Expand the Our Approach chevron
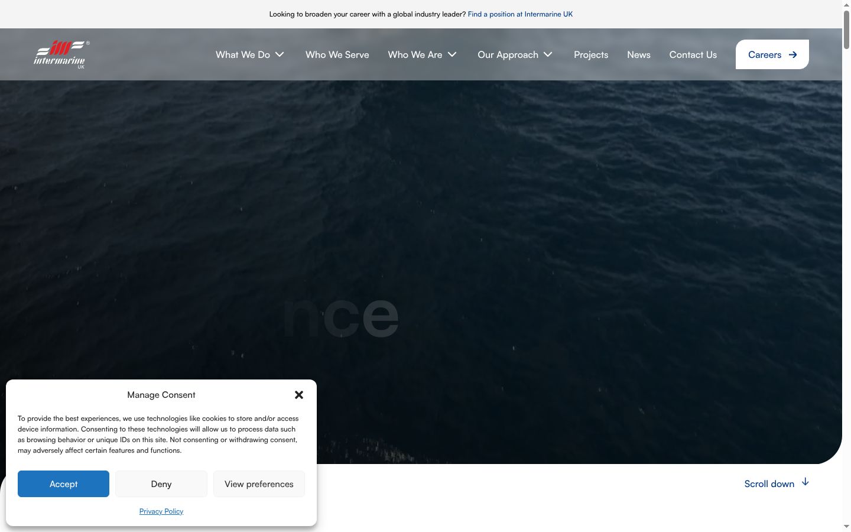 point(548,54)
